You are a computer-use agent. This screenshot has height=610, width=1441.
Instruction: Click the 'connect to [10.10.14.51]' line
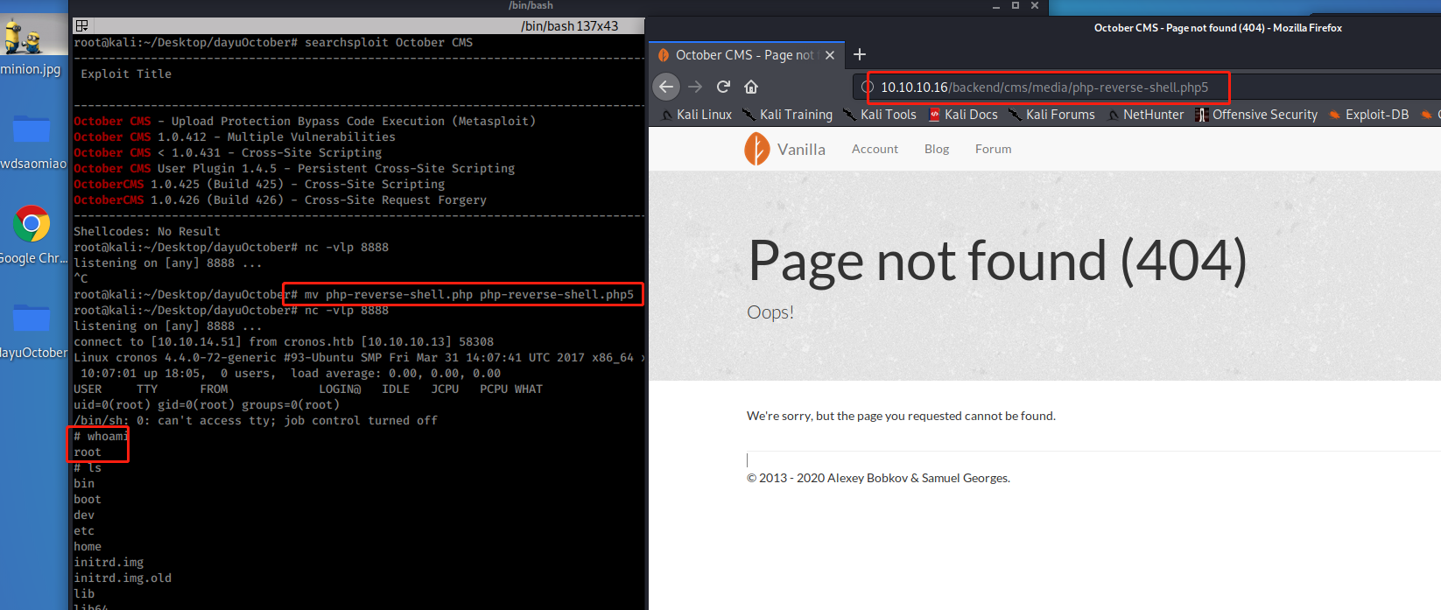[284, 342]
